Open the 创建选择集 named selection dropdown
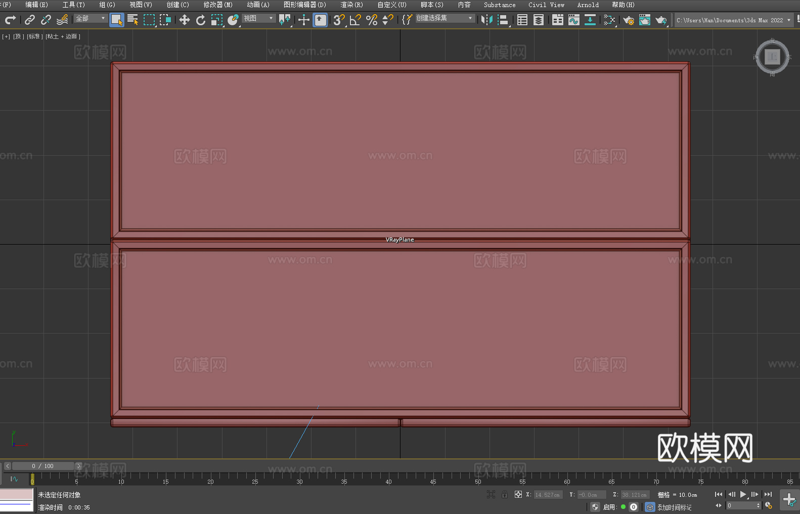Viewport: 800px width, 514px height. 445,18
